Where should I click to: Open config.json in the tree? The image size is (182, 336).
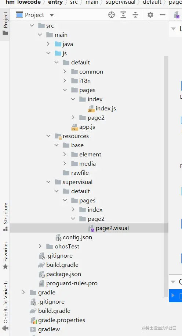pyautogui.click(x=74, y=237)
